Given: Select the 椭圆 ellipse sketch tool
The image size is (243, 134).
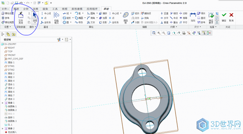Looking at the screenshot, I should pyautogui.click(x=79, y=18).
